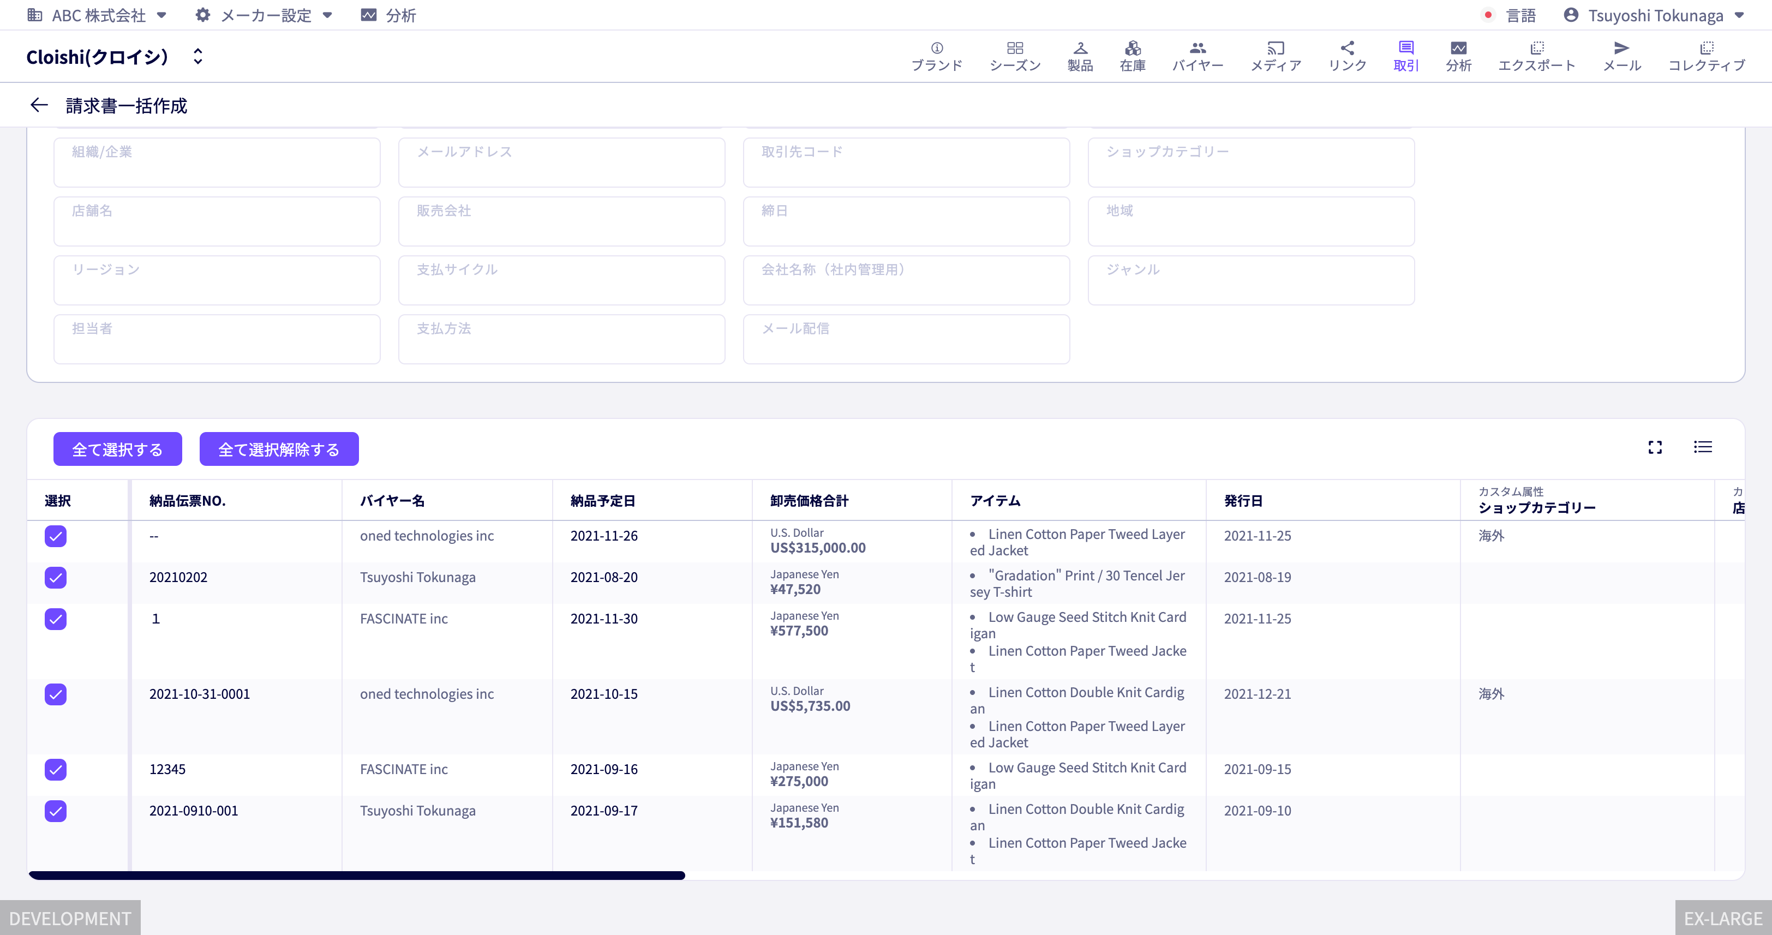Open the エクスポート export icon

pyautogui.click(x=1536, y=48)
